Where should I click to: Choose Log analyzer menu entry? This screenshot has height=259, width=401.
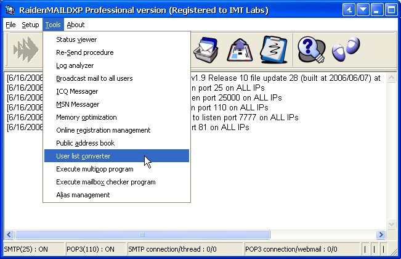click(75, 65)
